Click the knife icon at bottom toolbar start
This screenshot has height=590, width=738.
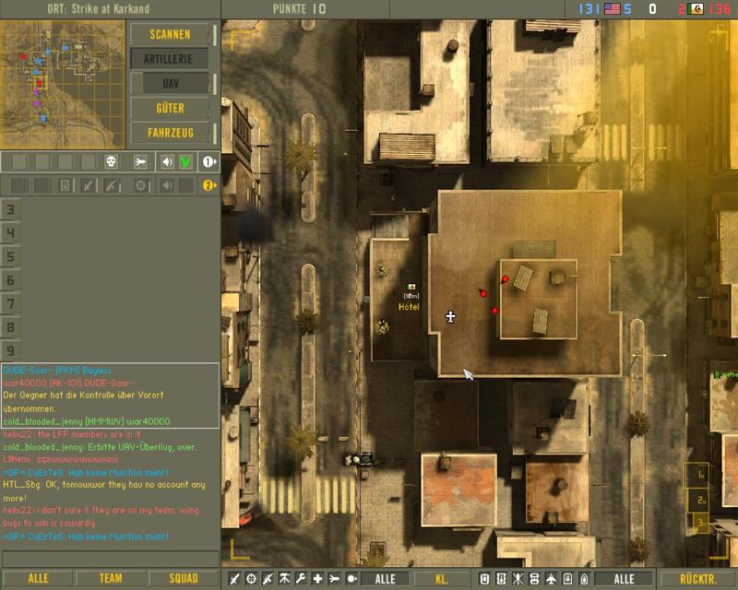234,579
